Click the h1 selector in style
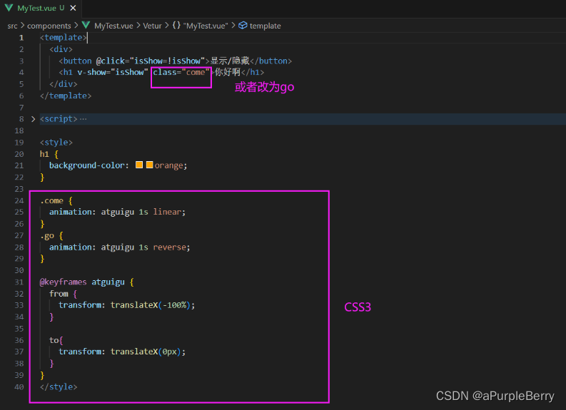 (44, 154)
